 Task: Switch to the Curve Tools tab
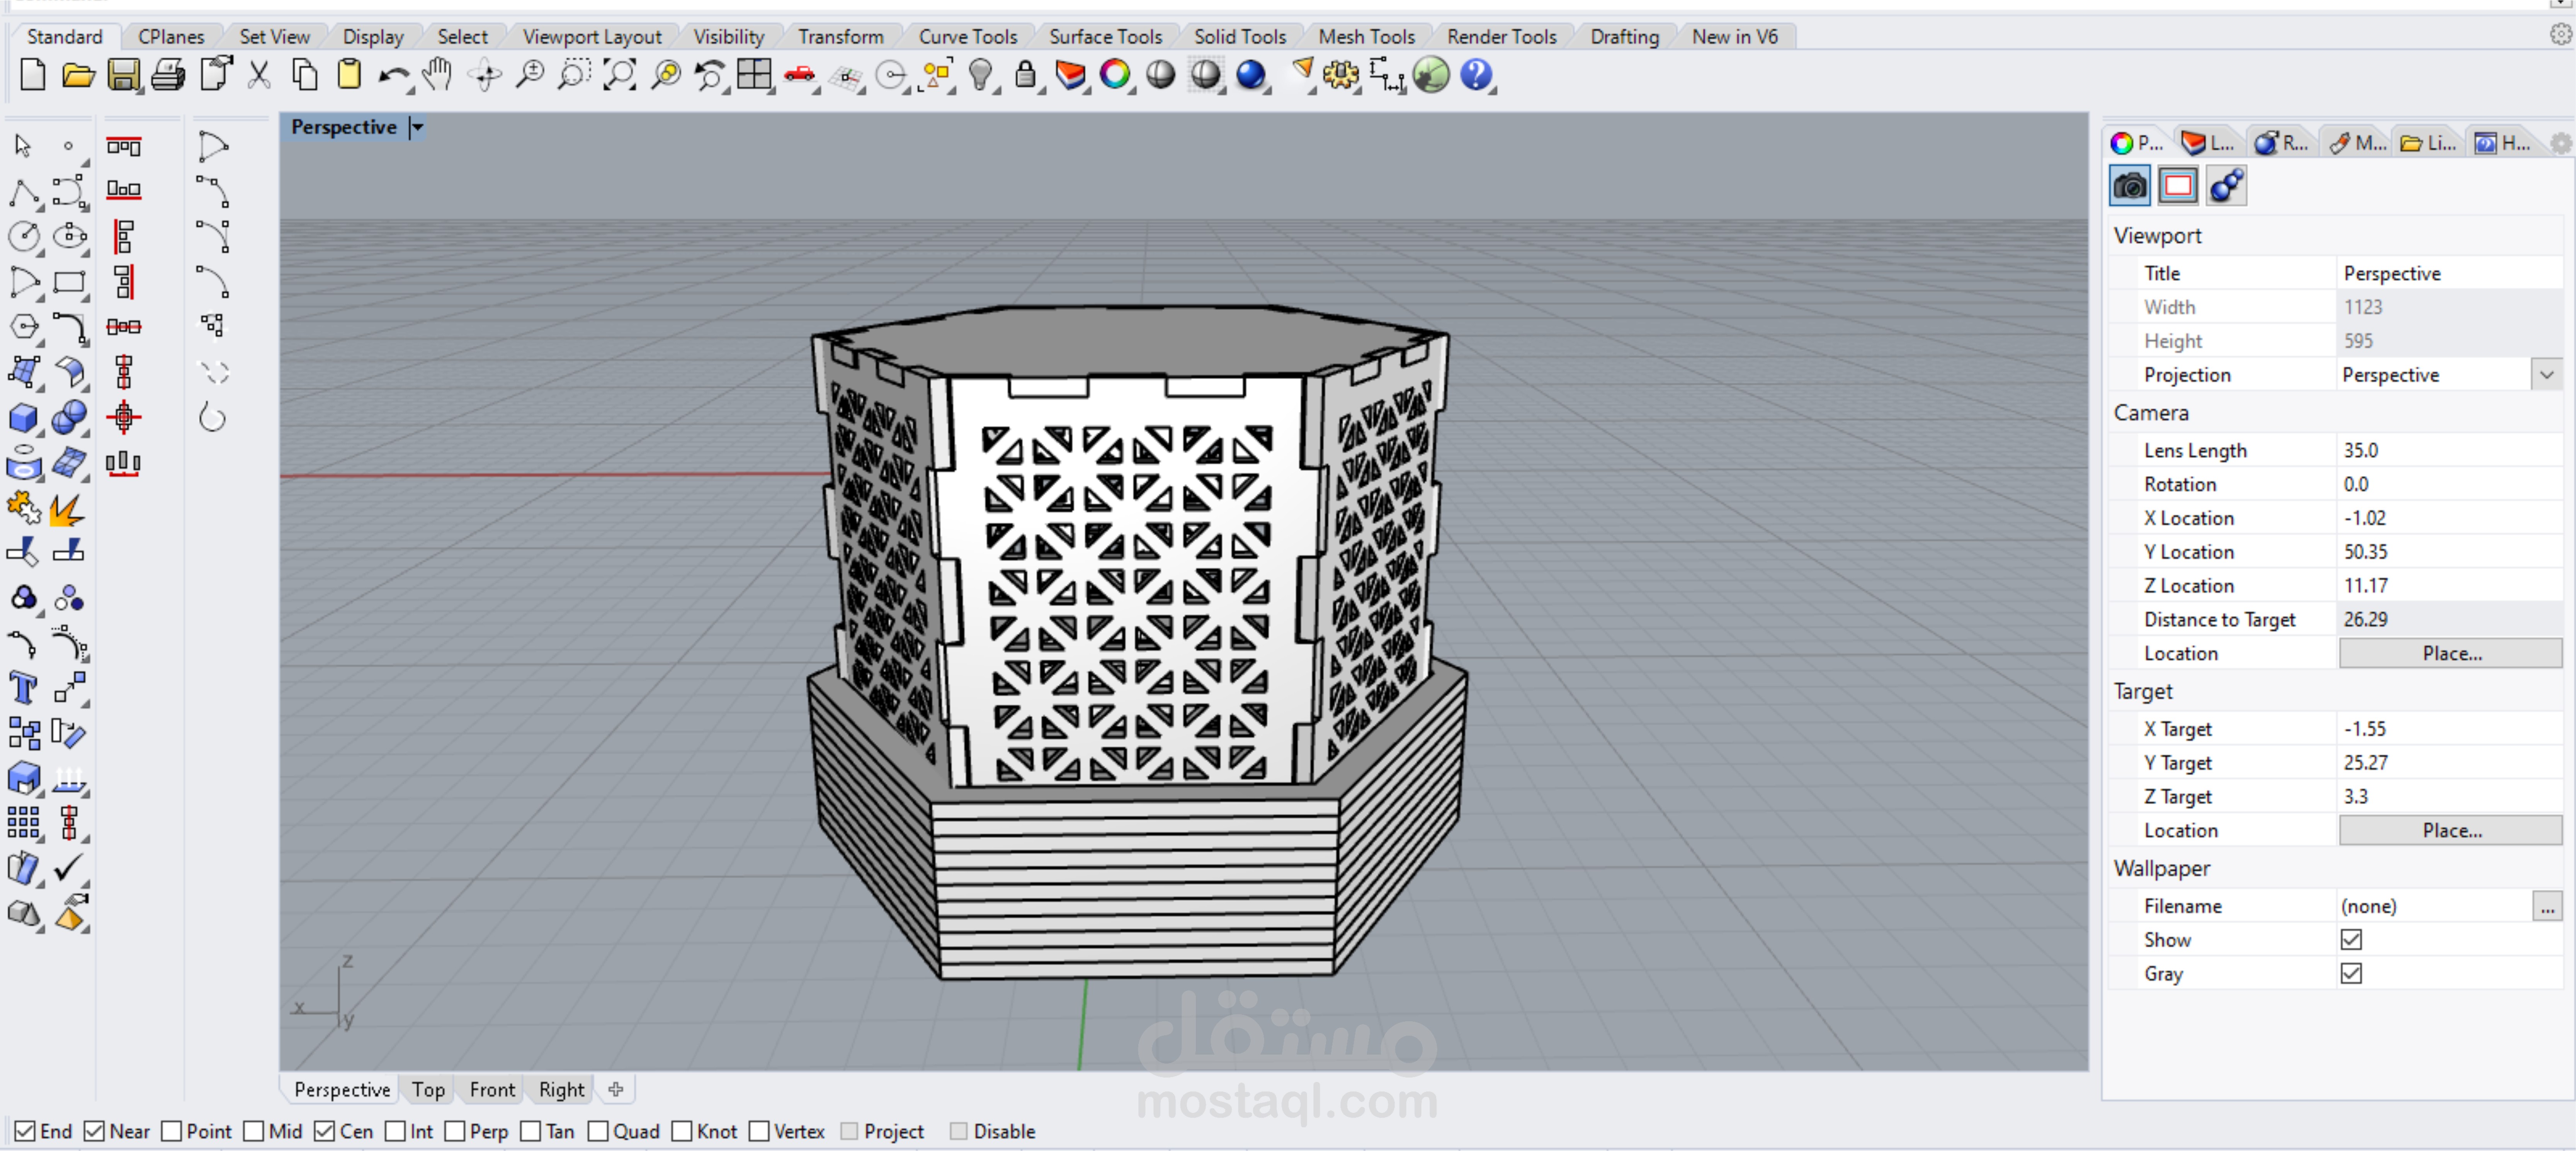coord(967,37)
